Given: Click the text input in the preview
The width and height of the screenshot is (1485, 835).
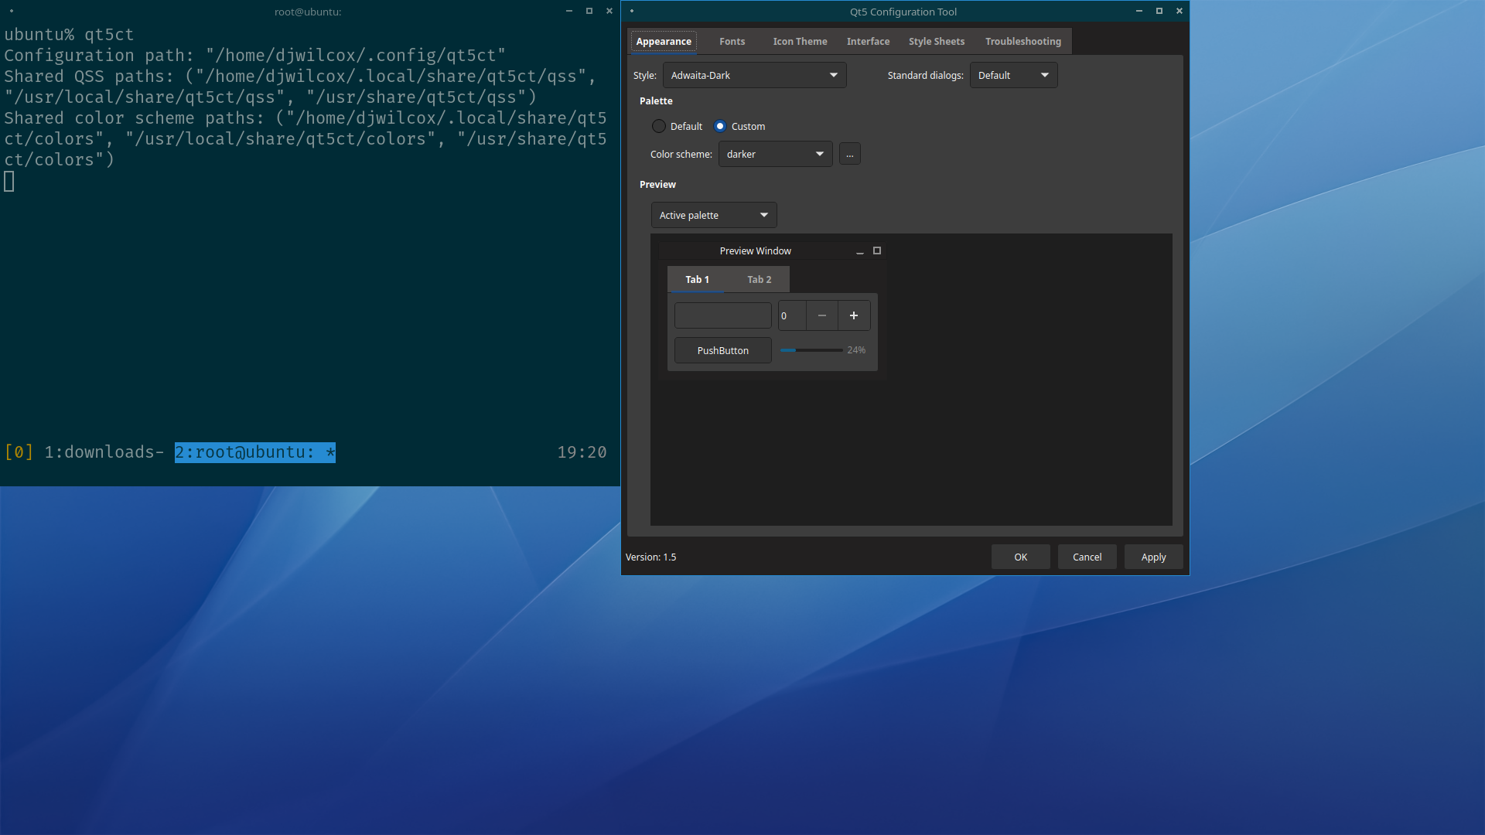Looking at the screenshot, I should (x=722, y=315).
